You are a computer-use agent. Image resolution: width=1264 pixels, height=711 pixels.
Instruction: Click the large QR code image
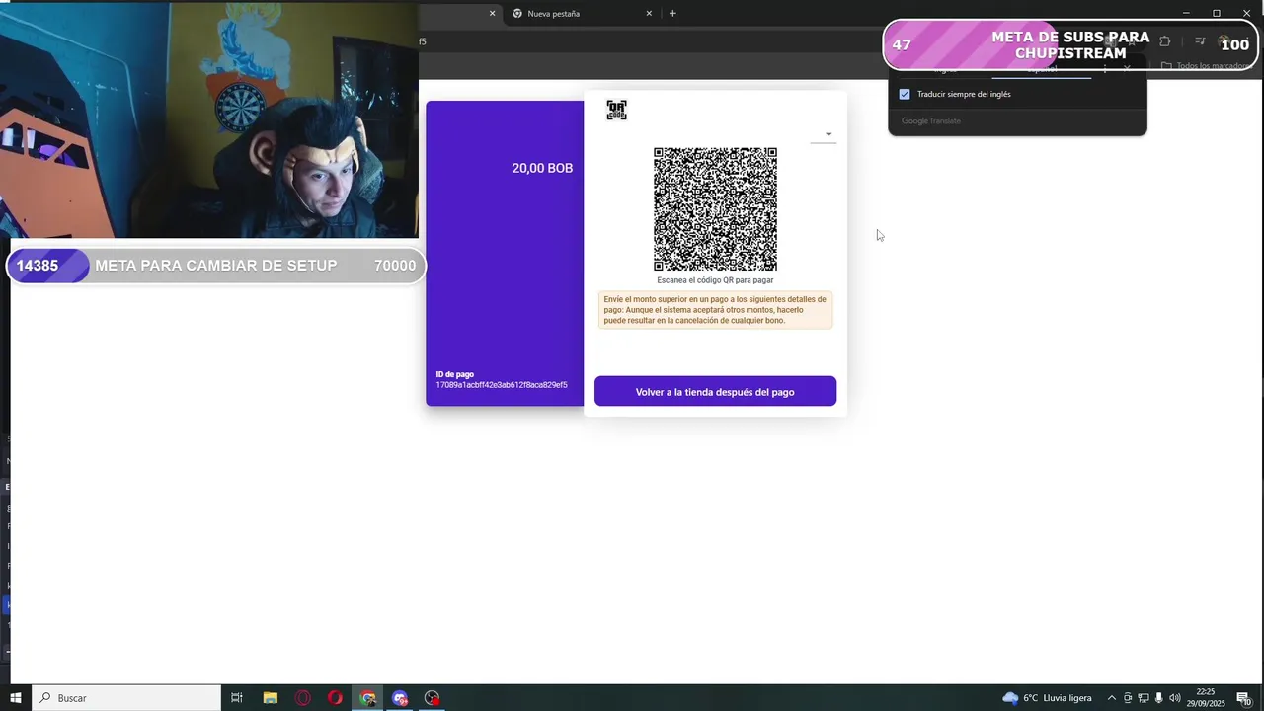tap(715, 209)
